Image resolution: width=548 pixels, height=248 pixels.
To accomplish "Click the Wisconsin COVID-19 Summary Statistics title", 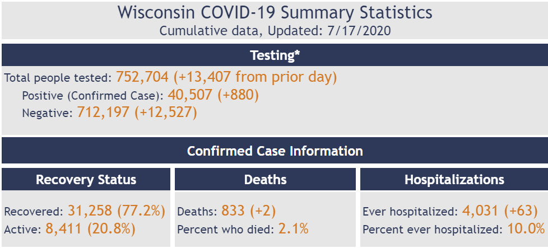I will (x=275, y=12).
